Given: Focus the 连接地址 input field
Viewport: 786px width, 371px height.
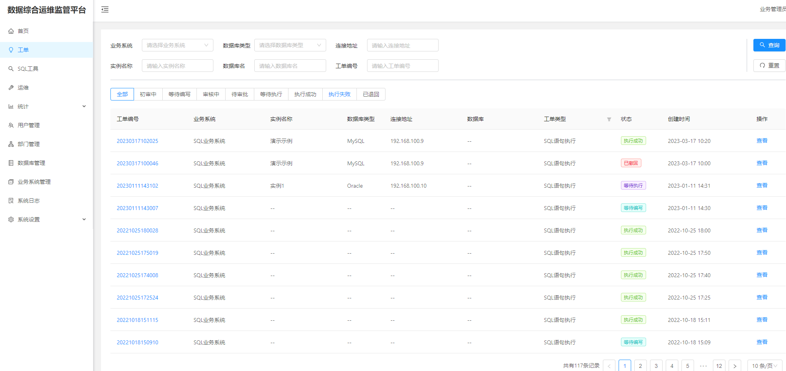Looking at the screenshot, I should point(403,45).
